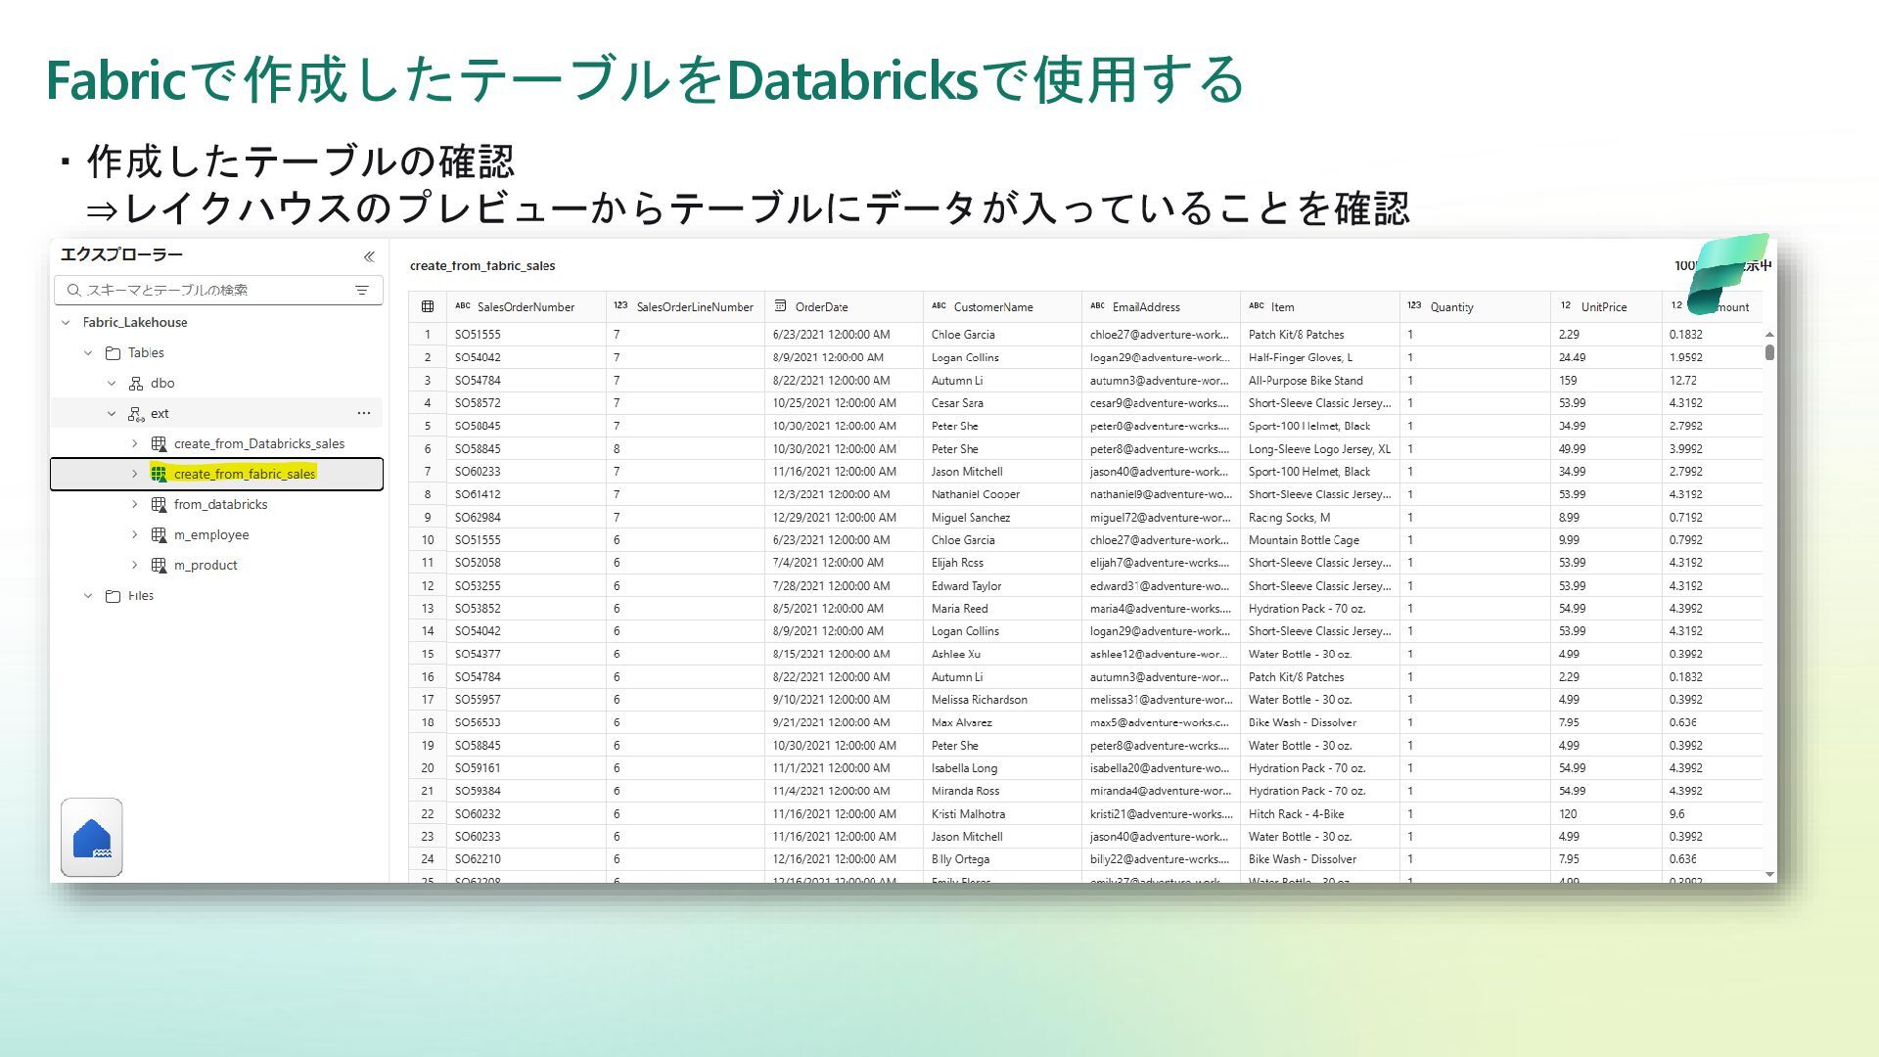Select the m_employee table
This screenshot has height=1057, width=1879.
tap(211, 534)
